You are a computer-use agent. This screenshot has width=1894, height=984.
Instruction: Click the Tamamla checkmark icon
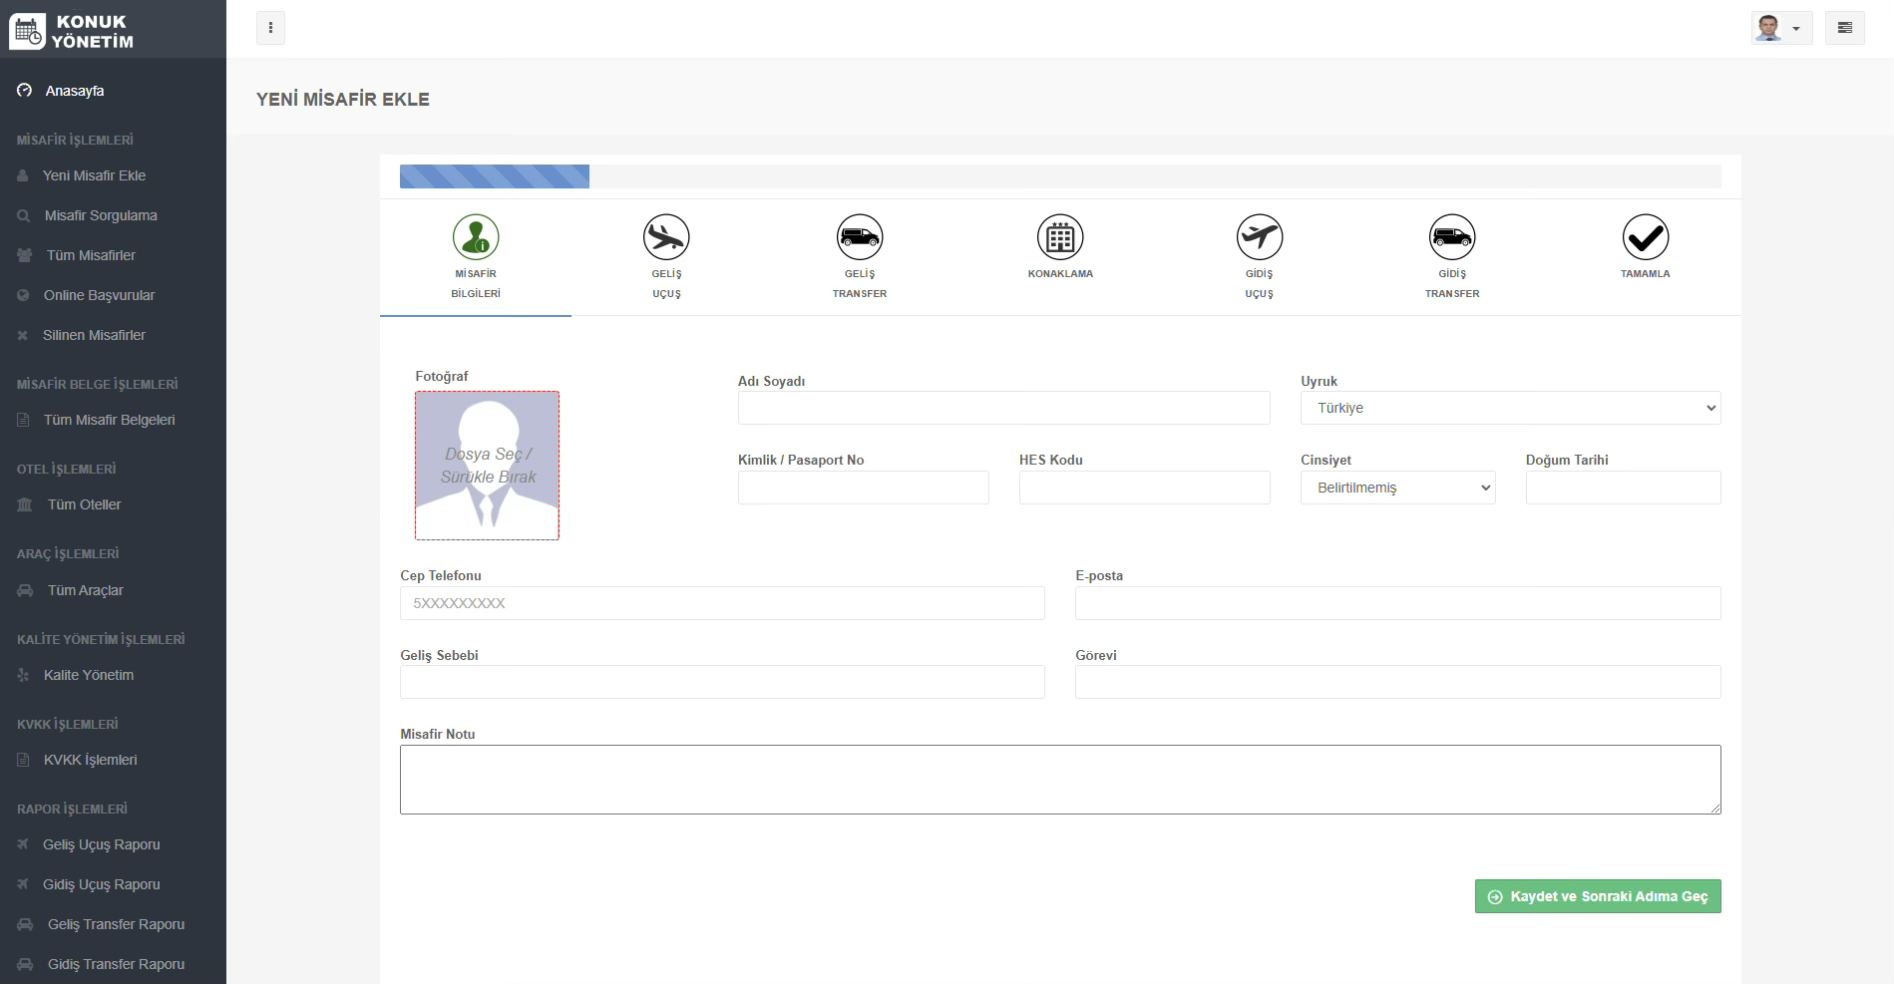(x=1645, y=237)
